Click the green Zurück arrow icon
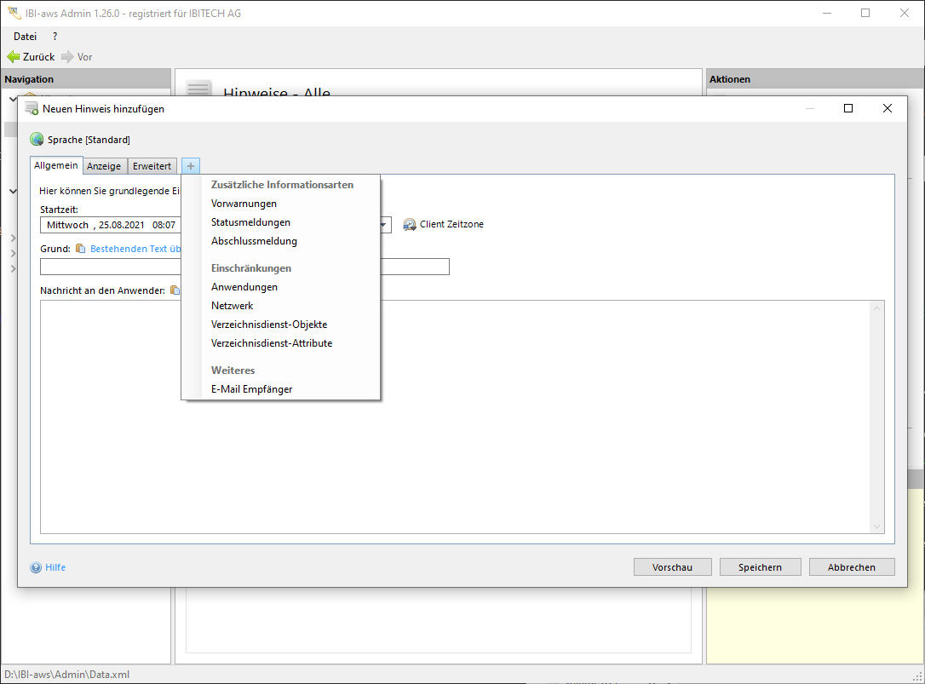Viewport: 925px width, 684px height. (x=13, y=57)
